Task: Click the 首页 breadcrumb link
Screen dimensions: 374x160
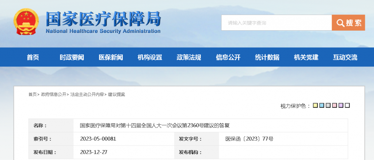Action: (x=33, y=94)
